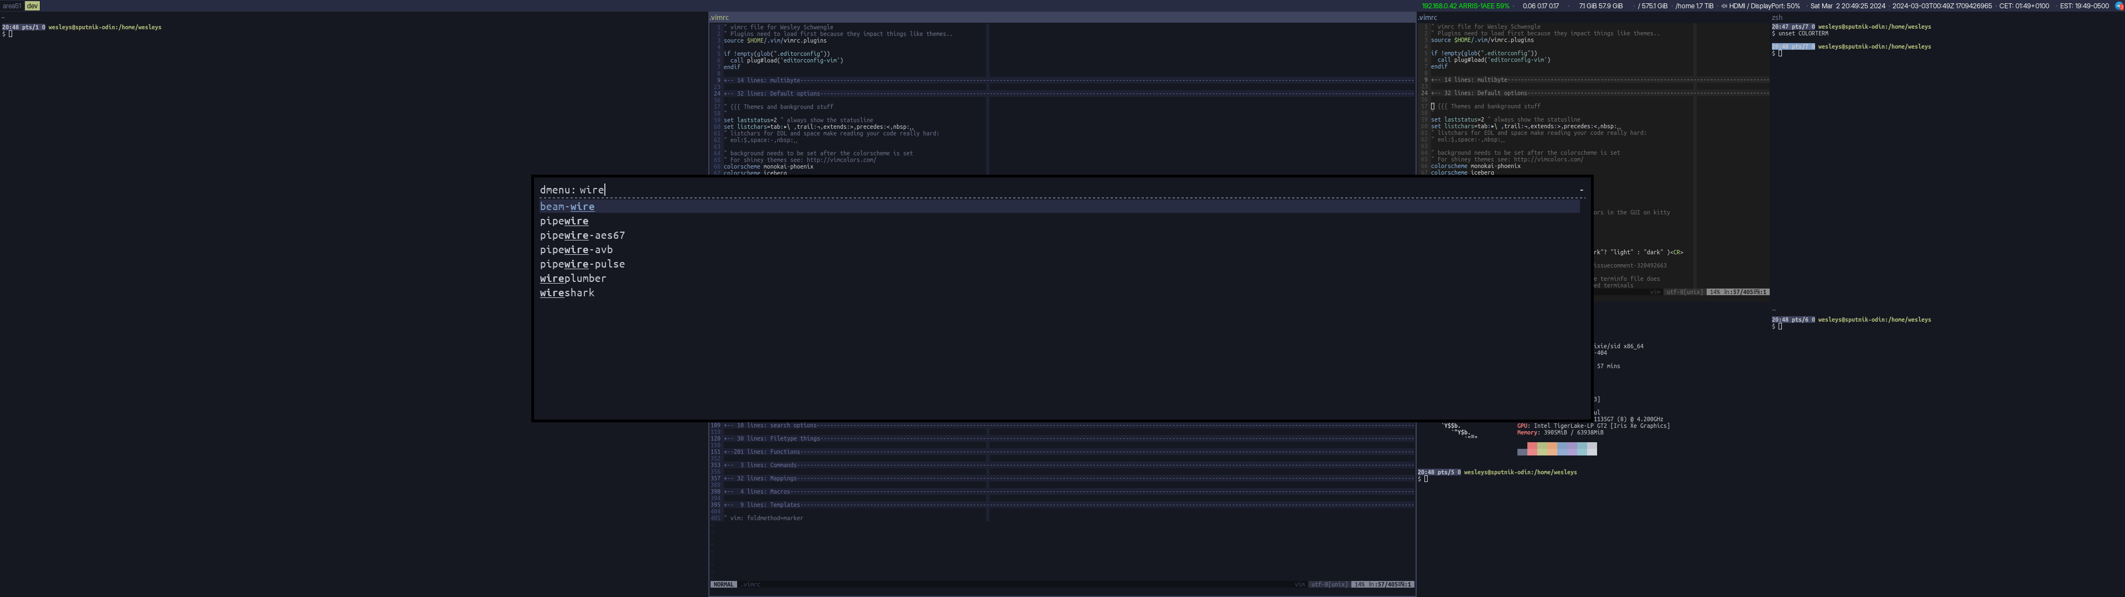Click the volume speaker icon in the status bar
2125x597 pixels.
coord(1725,5)
